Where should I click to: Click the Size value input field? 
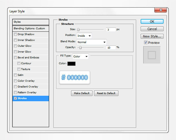[111, 30]
